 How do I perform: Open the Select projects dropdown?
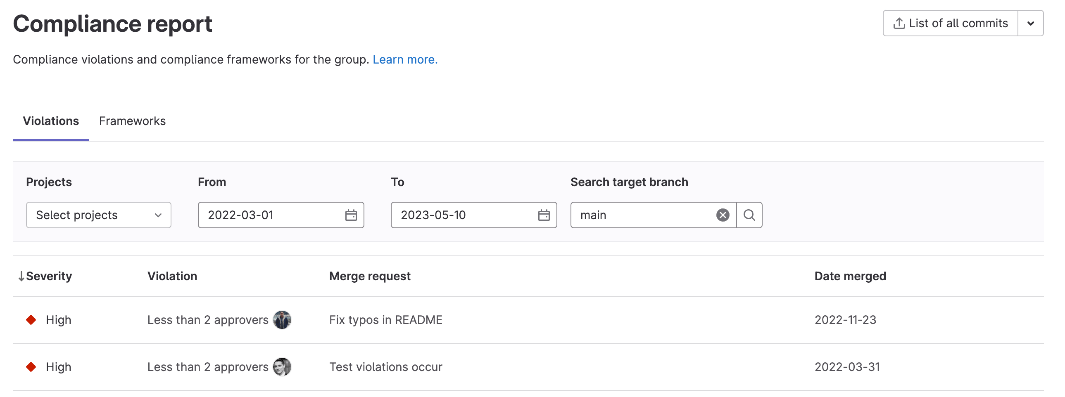click(98, 215)
